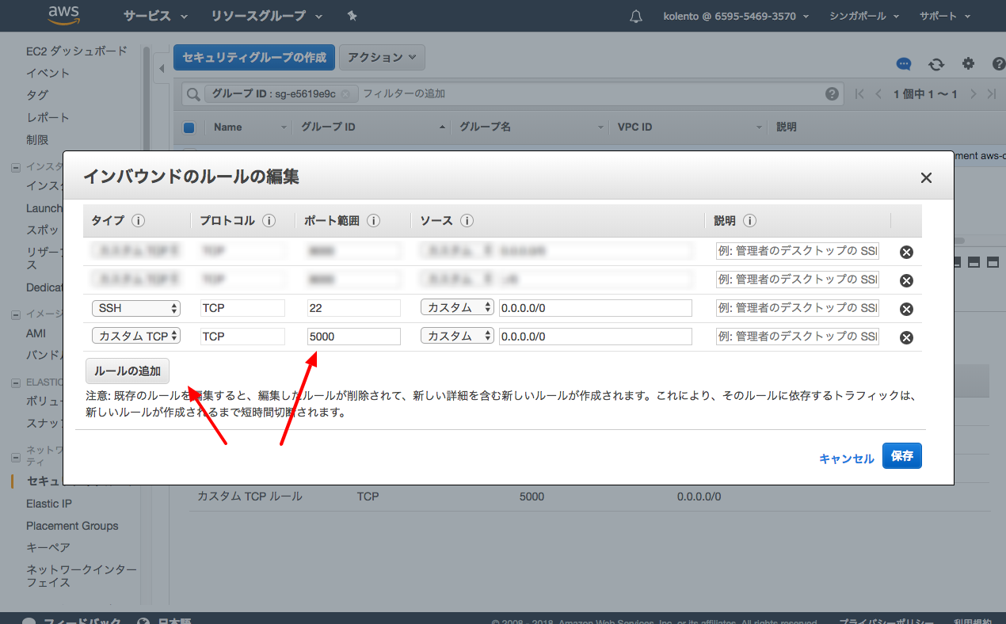Open the feedback chat bubble icon

pyautogui.click(x=903, y=64)
